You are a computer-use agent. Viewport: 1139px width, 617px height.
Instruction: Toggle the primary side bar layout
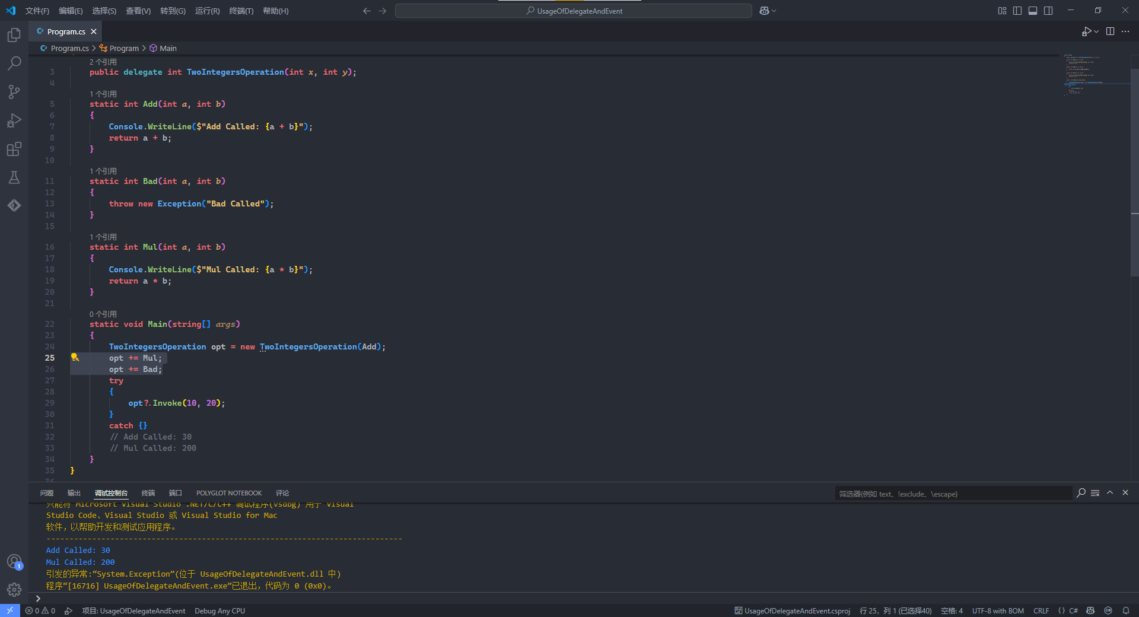coord(1017,11)
